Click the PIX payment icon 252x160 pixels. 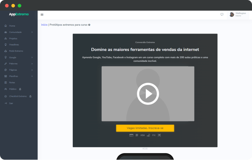click(154, 135)
